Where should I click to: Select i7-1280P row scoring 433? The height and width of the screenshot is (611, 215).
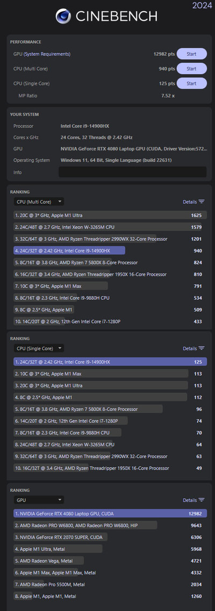click(x=110, y=321)
